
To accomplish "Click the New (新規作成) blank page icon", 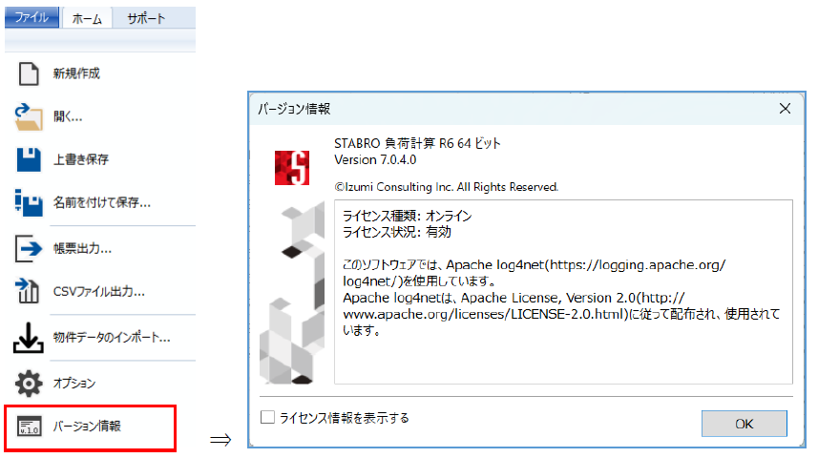I will (x=30, y=73).
